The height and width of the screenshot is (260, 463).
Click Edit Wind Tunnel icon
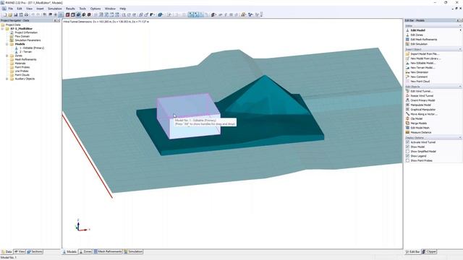pyautogui.click(x=407, y=91)
